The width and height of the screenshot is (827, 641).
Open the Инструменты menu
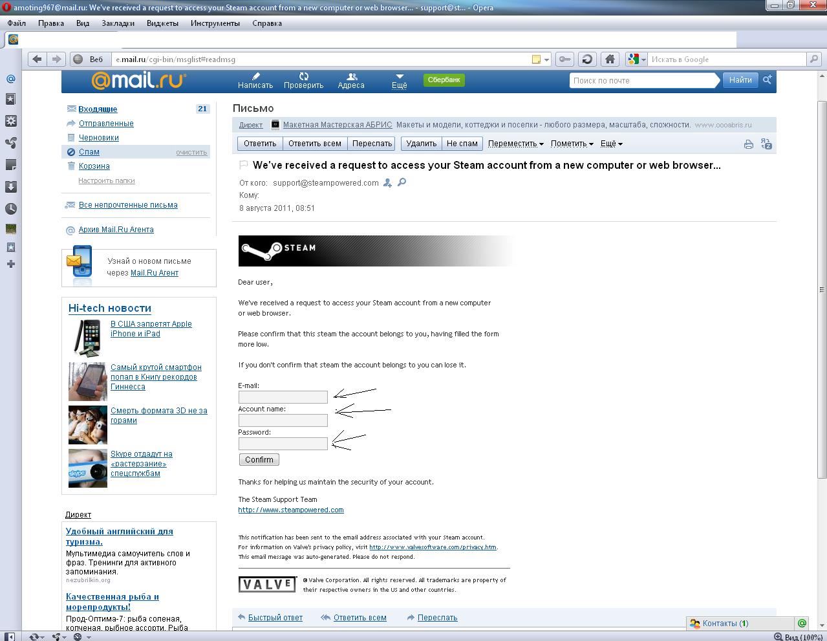[x=215, y=23]
